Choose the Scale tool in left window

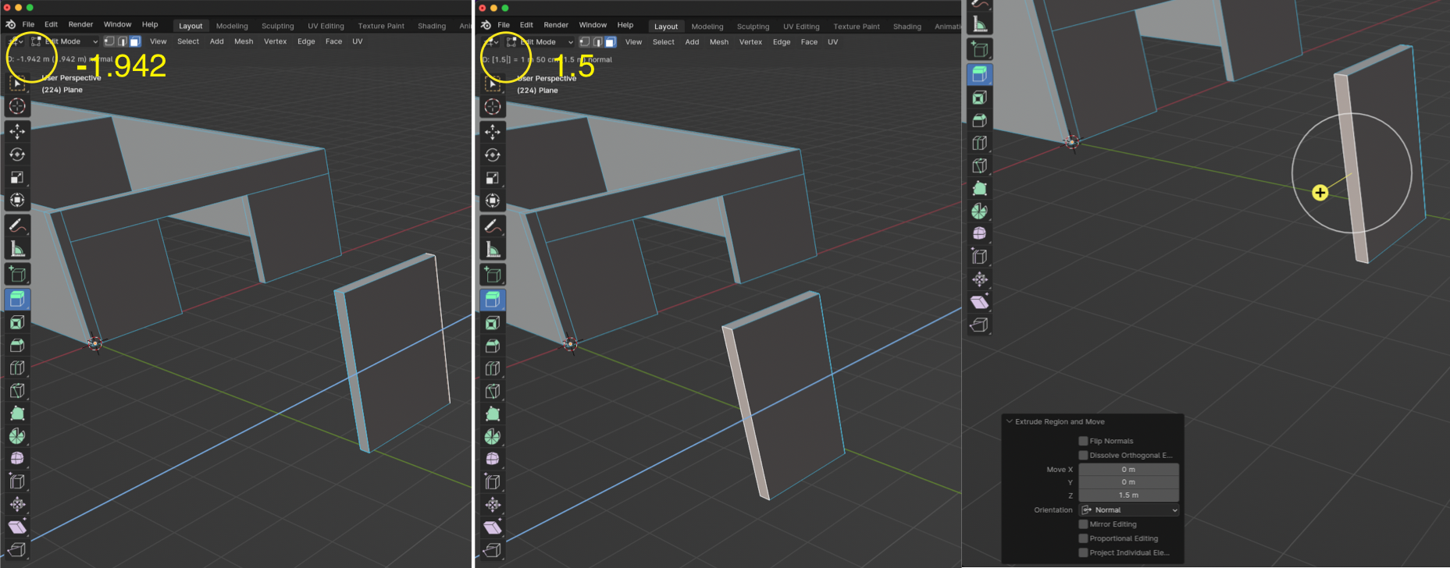click(17, 177)
